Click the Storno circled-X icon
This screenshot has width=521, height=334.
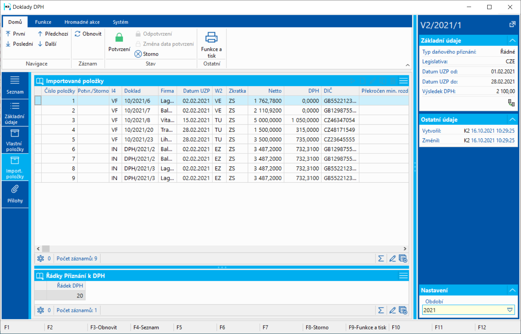[138, 54]
